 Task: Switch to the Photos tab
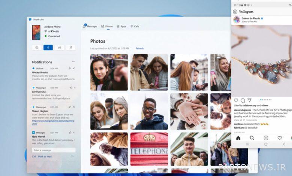coord(107,26)
